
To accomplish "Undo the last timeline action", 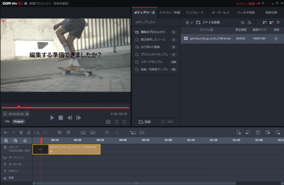I will coord(6,132).
